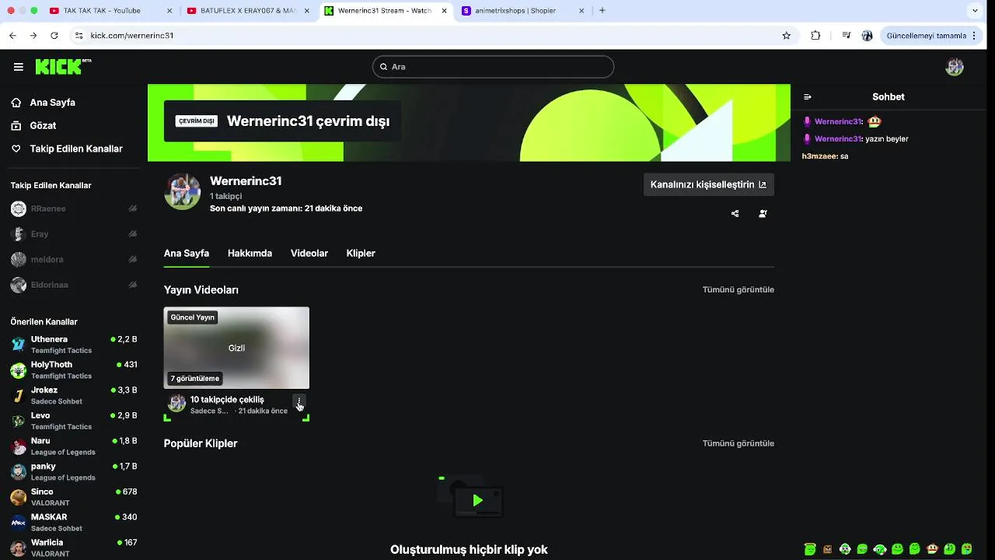Click the Ana Sayfa home icon in sidebar
This screenshot has height=560, width=995.
(x=16, y=103)
